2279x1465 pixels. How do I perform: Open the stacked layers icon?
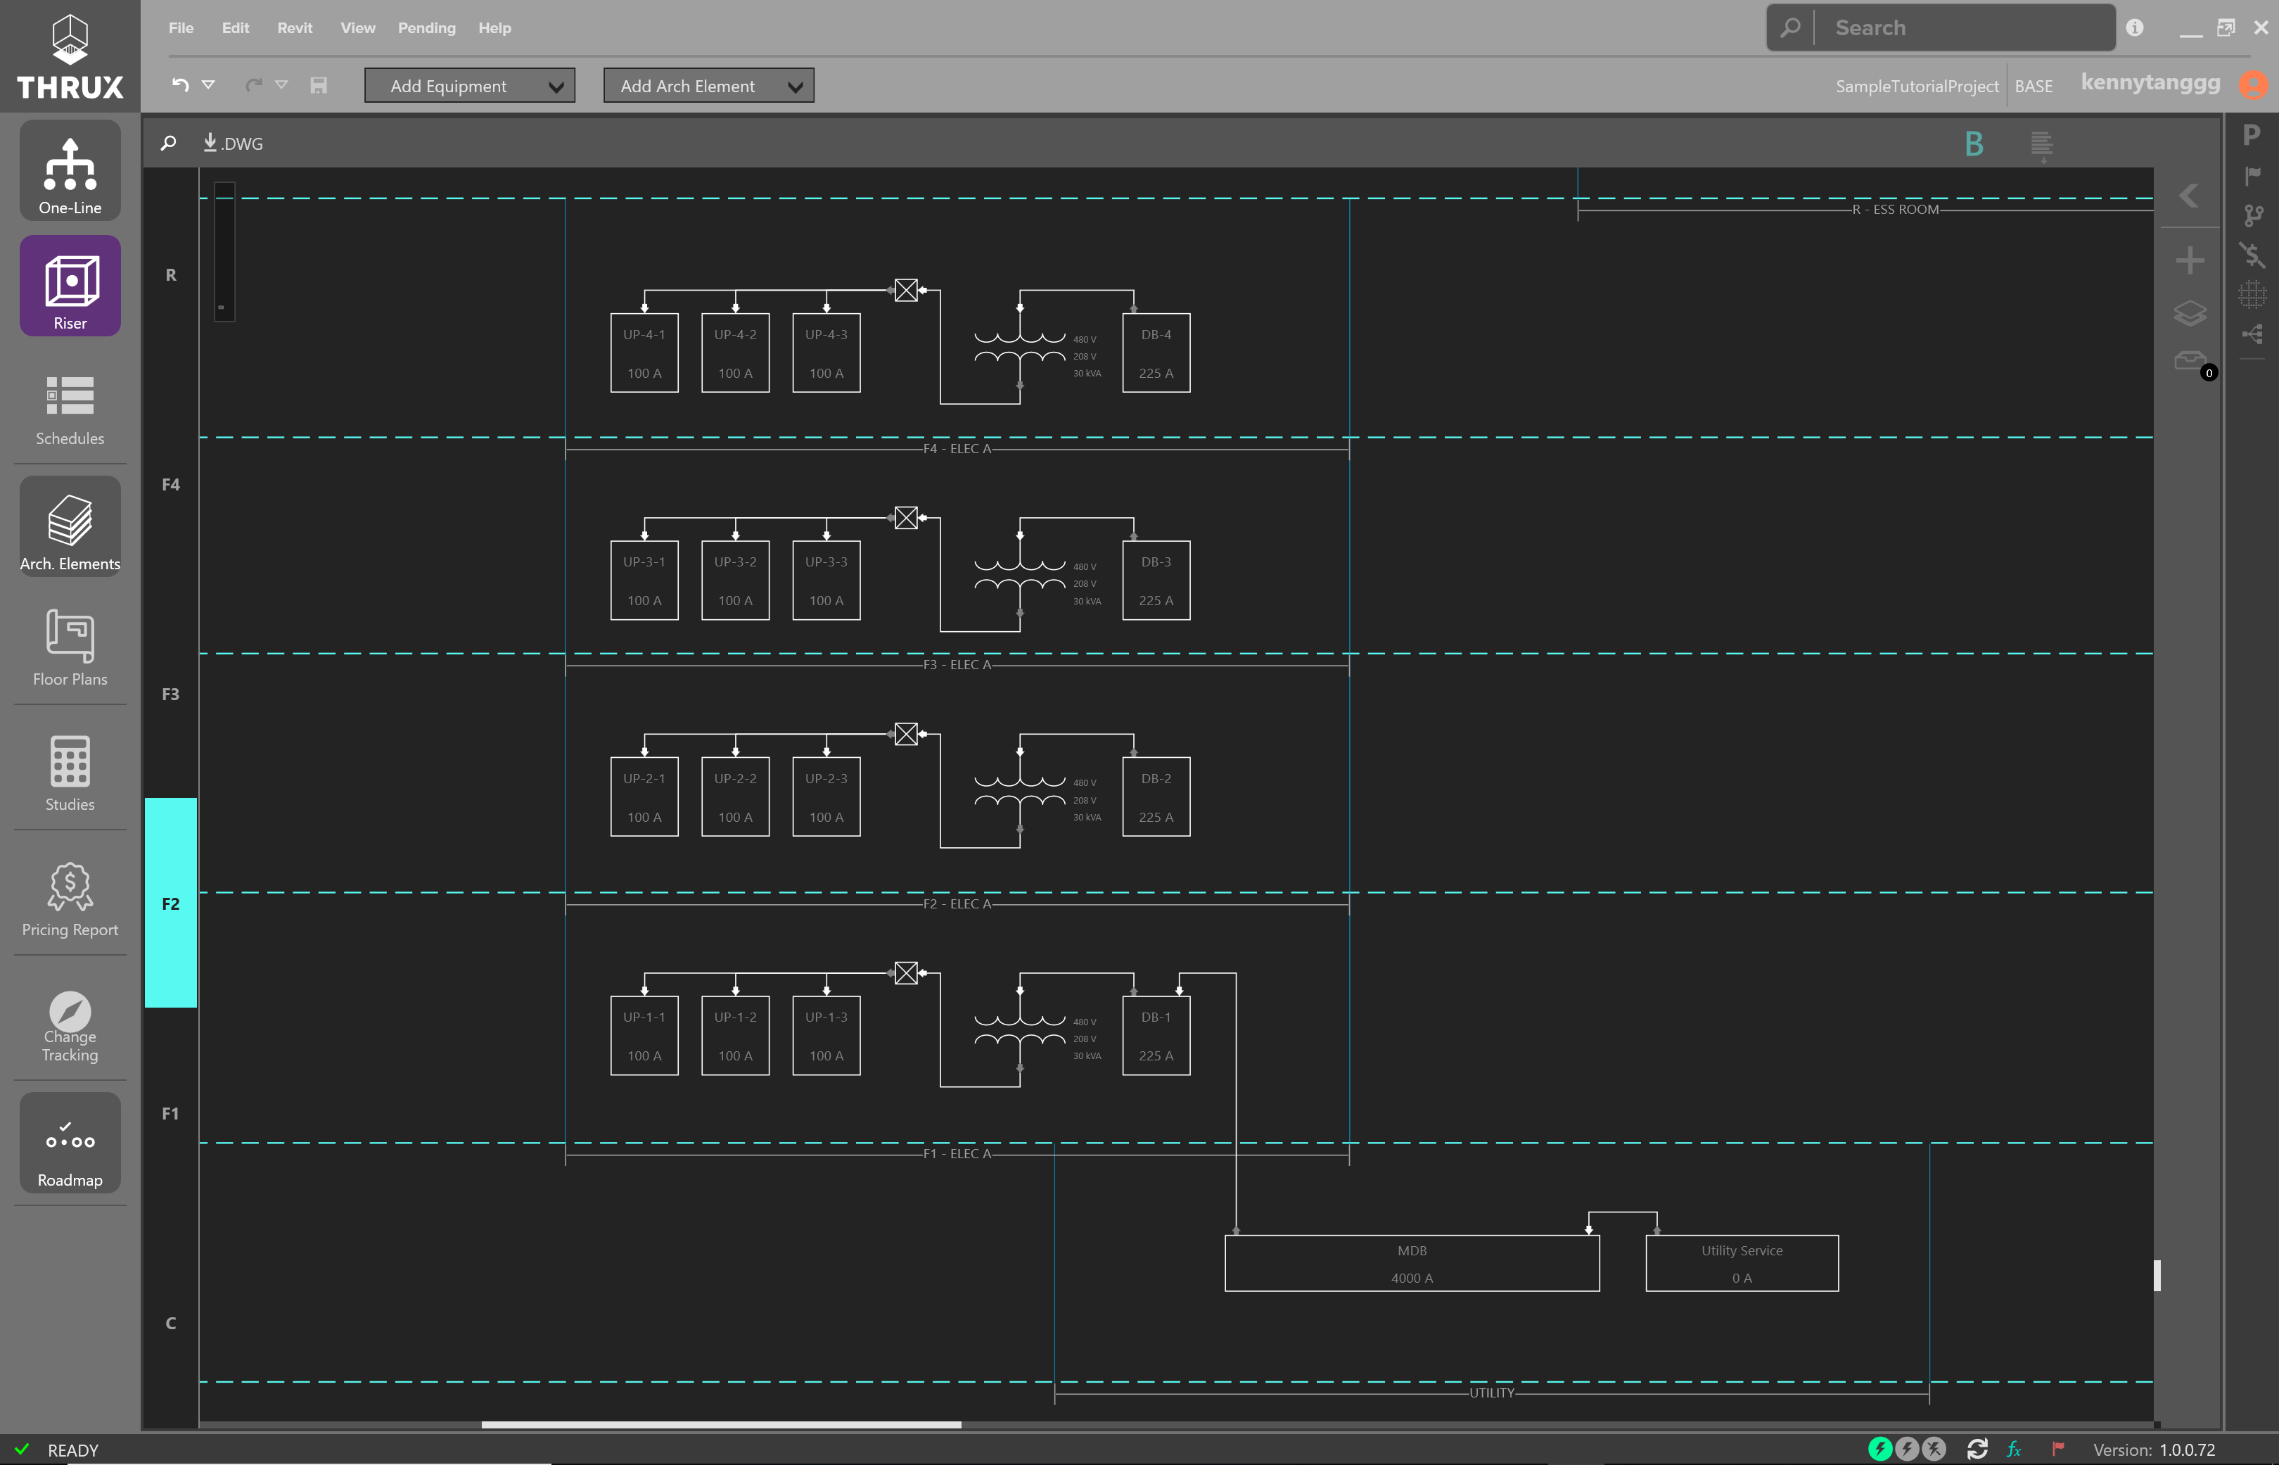(2190, 313)
